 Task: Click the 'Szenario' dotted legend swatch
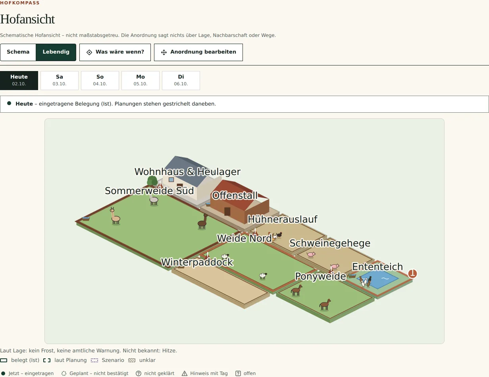94,360
